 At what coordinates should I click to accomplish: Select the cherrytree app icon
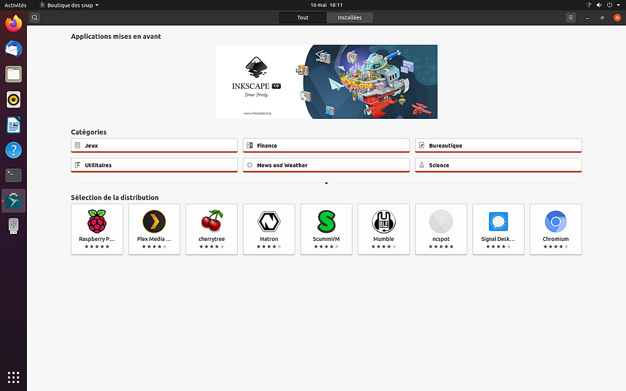click(x=212, y=221)
